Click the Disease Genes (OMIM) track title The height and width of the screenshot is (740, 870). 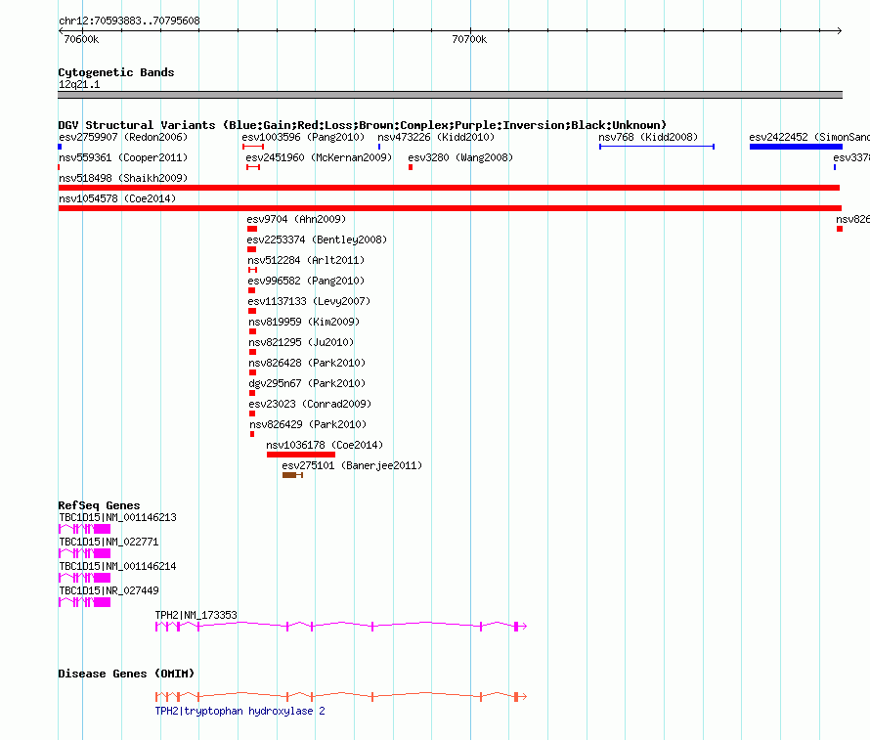pyautogui.click(x=126, y=674)
